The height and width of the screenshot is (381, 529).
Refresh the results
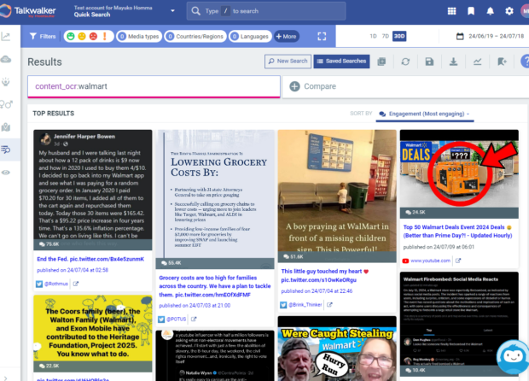405,62
